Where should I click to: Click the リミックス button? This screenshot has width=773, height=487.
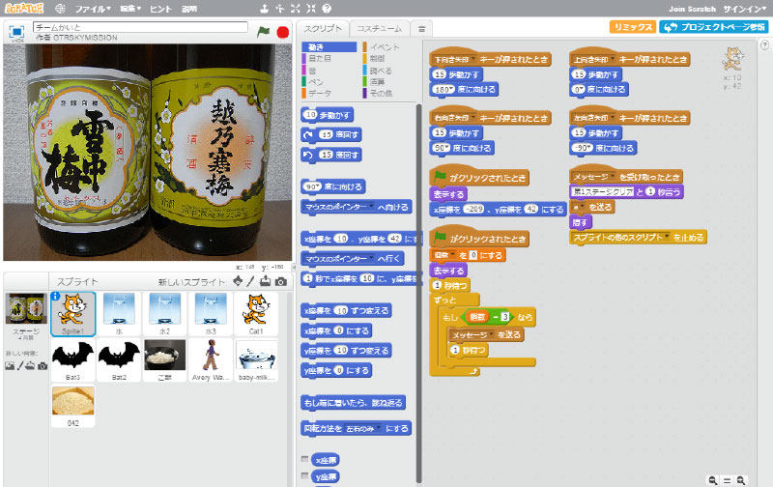click(x=633, y=27)
